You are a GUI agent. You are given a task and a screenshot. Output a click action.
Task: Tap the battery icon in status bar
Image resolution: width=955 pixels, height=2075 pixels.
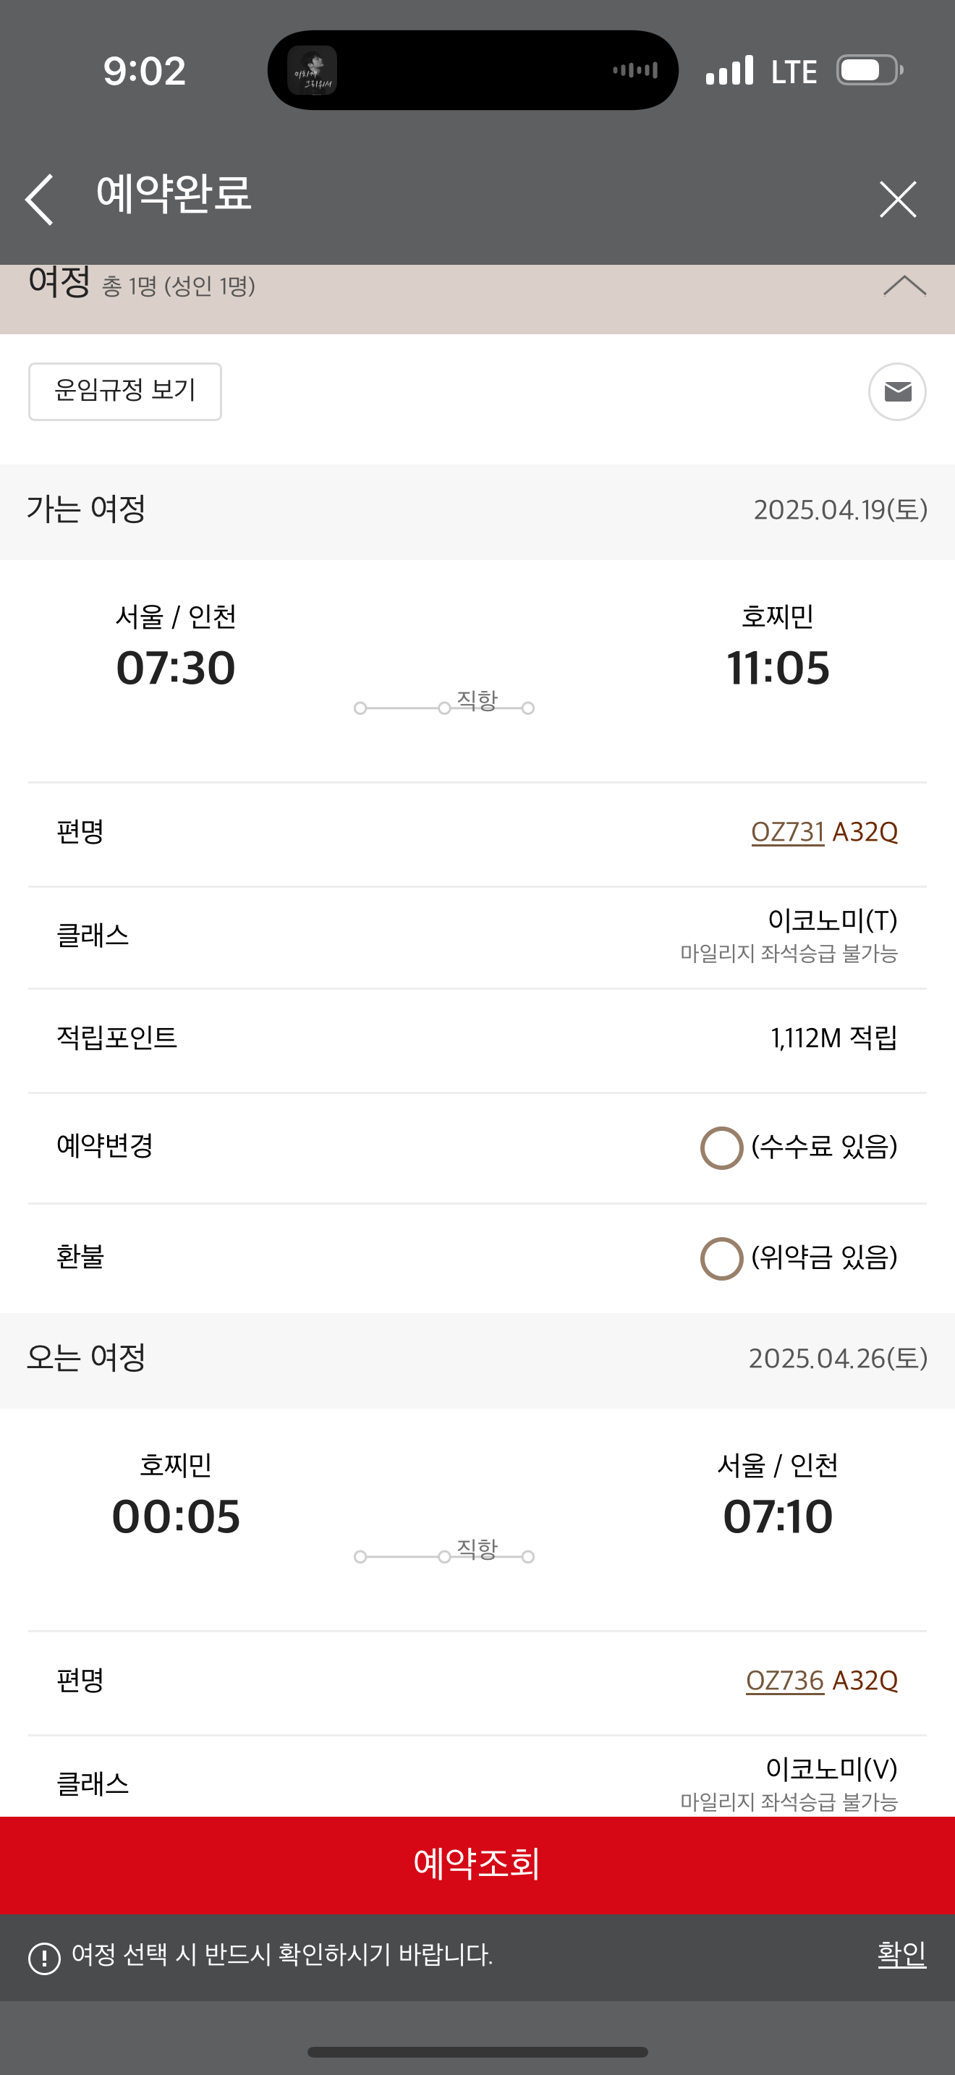pyautogui.click(x=870, y=71)
